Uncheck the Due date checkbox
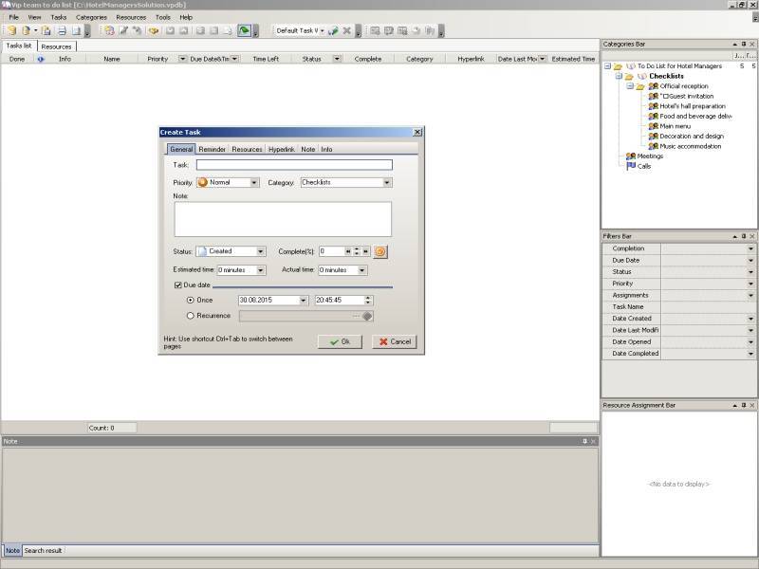Image resolution: width=759 pixels, height=569 pixels. (178, 284)
